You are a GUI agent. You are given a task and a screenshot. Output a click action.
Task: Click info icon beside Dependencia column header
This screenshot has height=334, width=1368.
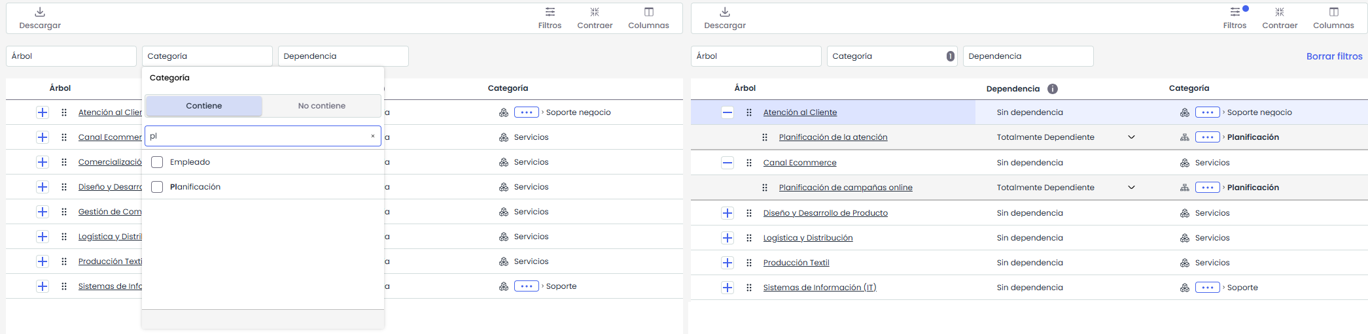click(x=1053, y=89)
